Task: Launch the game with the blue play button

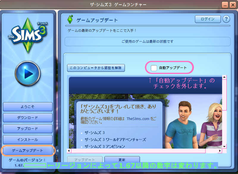Action: 28,73
